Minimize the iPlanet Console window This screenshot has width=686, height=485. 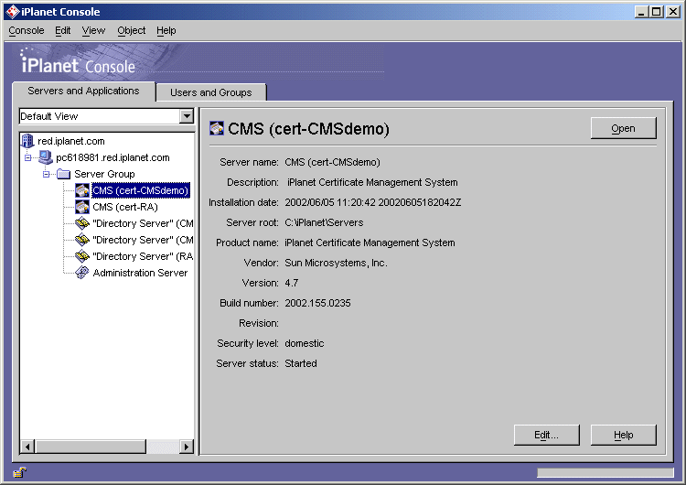641,12
